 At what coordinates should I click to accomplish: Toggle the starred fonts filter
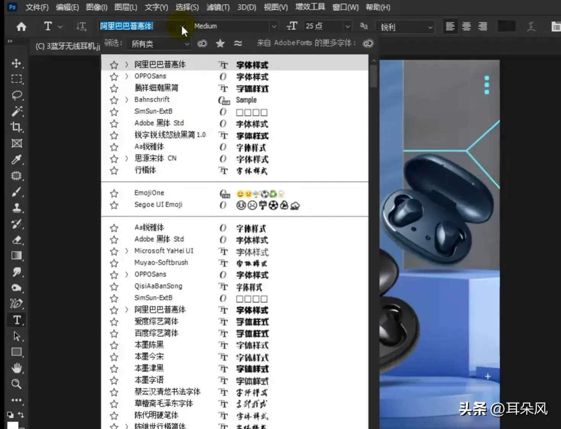(220, 43)
